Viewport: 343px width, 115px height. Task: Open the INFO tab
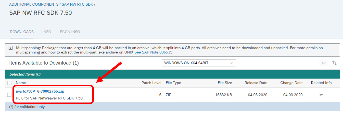47,32
